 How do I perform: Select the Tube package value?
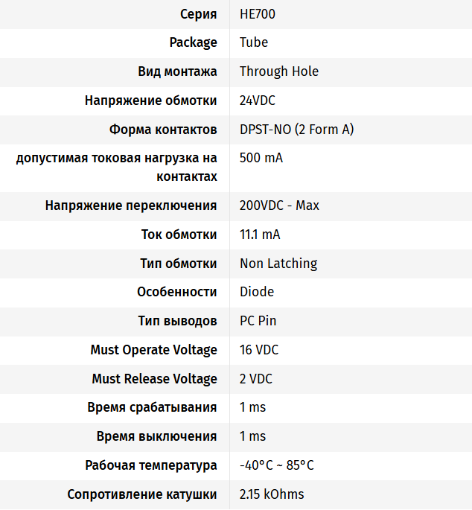(x=254, y=42)
